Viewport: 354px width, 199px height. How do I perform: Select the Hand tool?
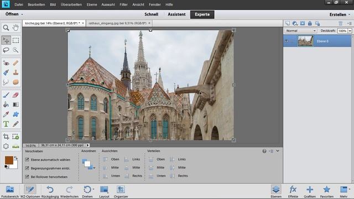(x=15, y=28)
